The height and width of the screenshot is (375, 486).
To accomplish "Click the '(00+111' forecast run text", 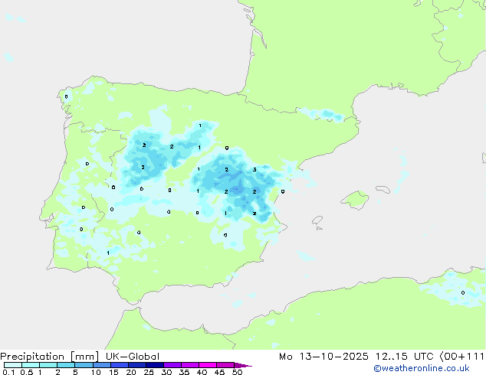I will tap(461, 357).
